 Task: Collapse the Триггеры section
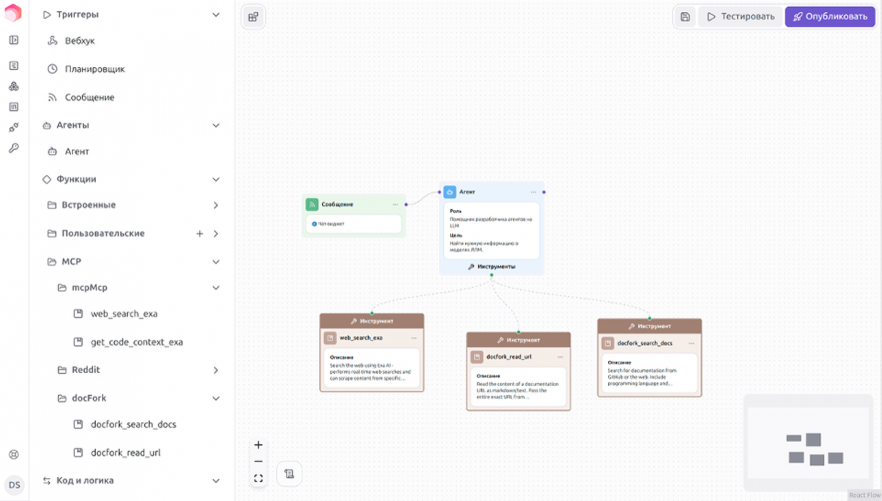pos(216,15)
